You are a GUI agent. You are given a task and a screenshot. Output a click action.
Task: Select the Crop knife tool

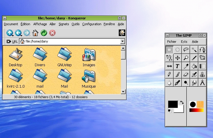click(x=194, y=58)
